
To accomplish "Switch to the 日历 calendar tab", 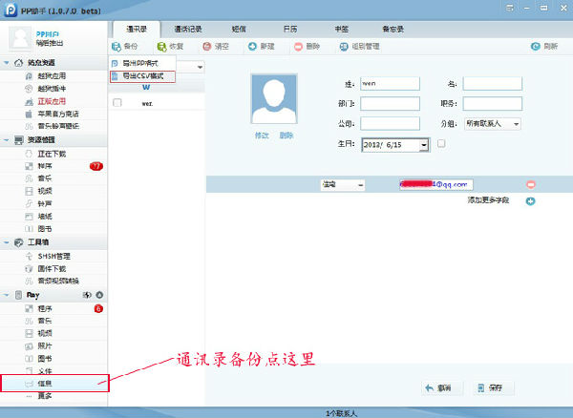I will (290, 30).
